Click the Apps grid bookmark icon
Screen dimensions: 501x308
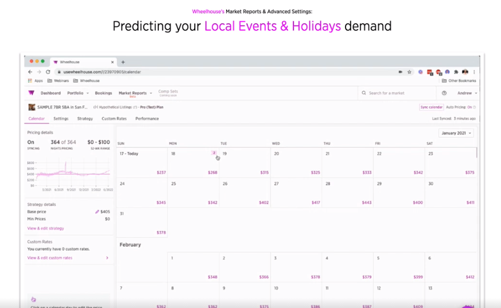click(30, 81)
